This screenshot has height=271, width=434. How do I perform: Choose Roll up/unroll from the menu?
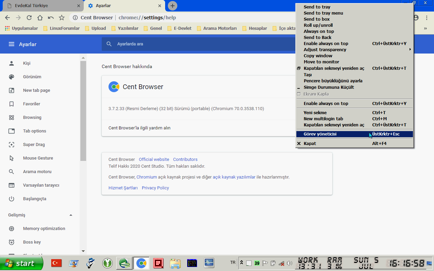point(355,25)
